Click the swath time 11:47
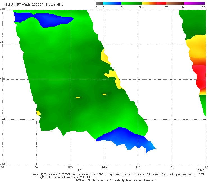The height and width of the screenshot is (182, 208). click(80, 170)
